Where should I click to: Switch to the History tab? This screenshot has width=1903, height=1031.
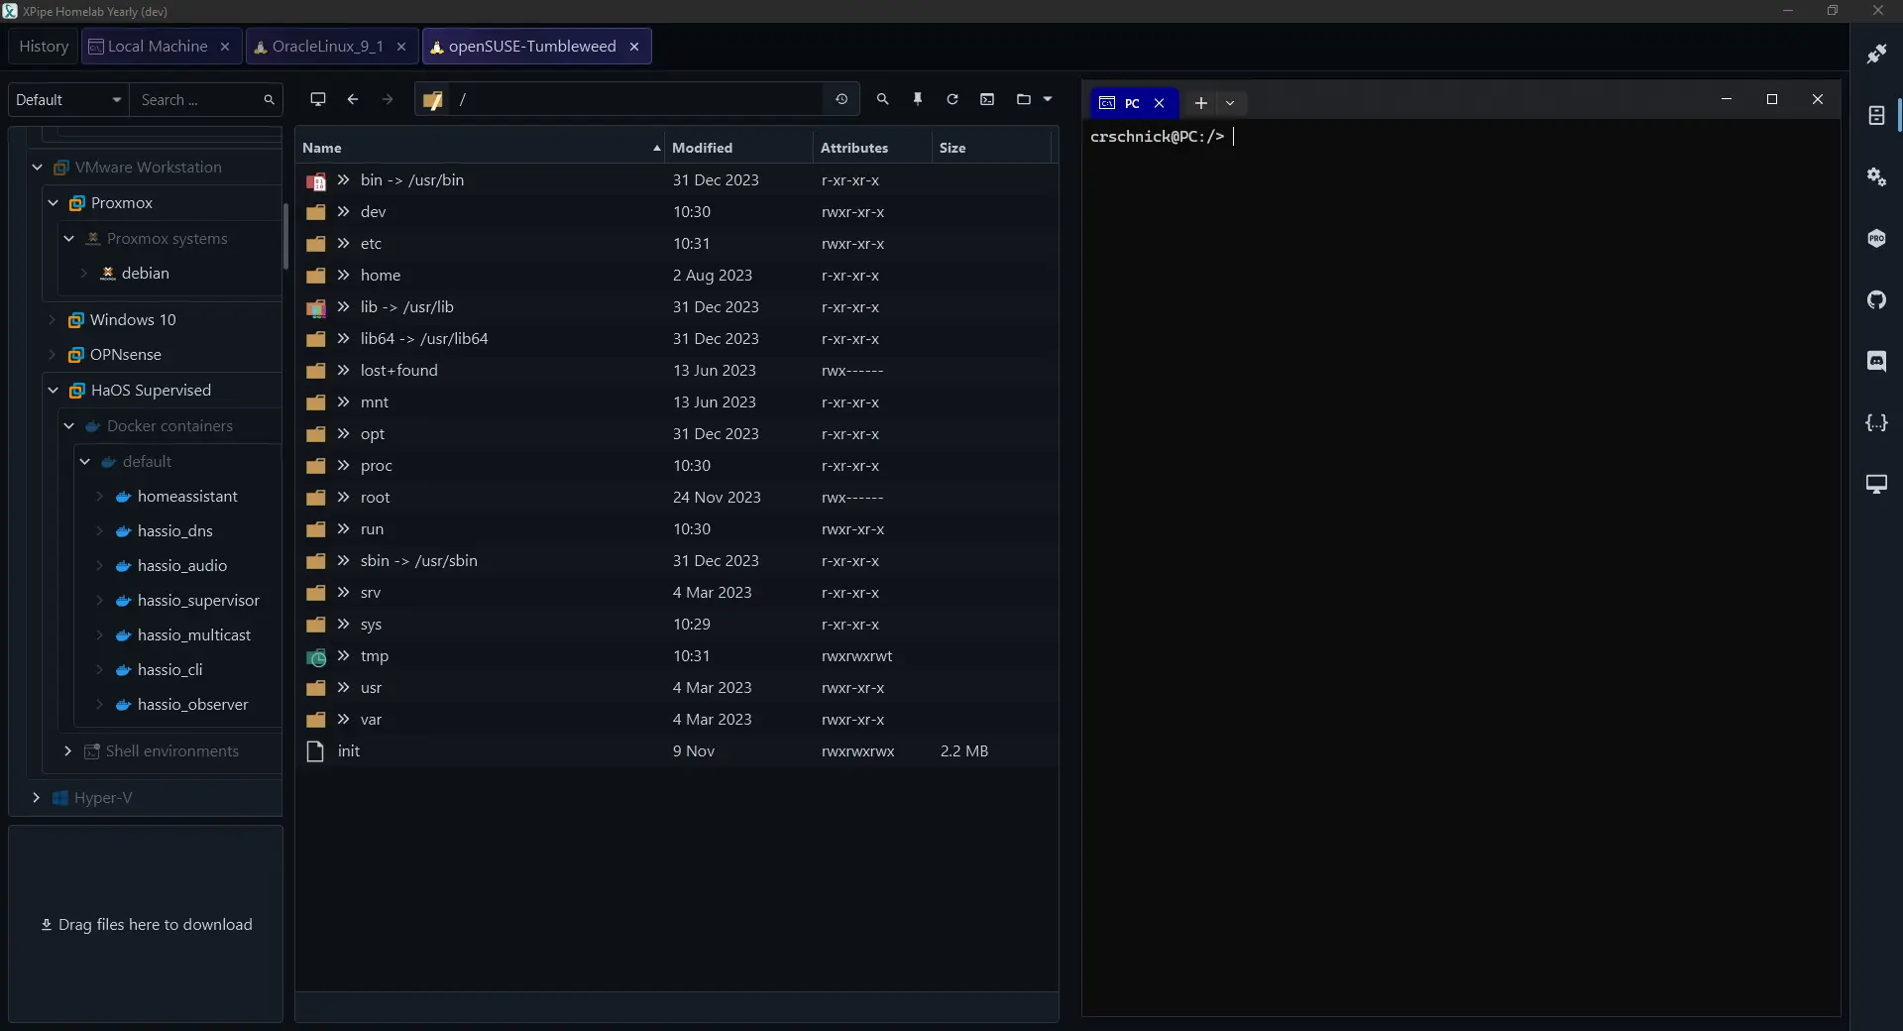click(44, 47)
